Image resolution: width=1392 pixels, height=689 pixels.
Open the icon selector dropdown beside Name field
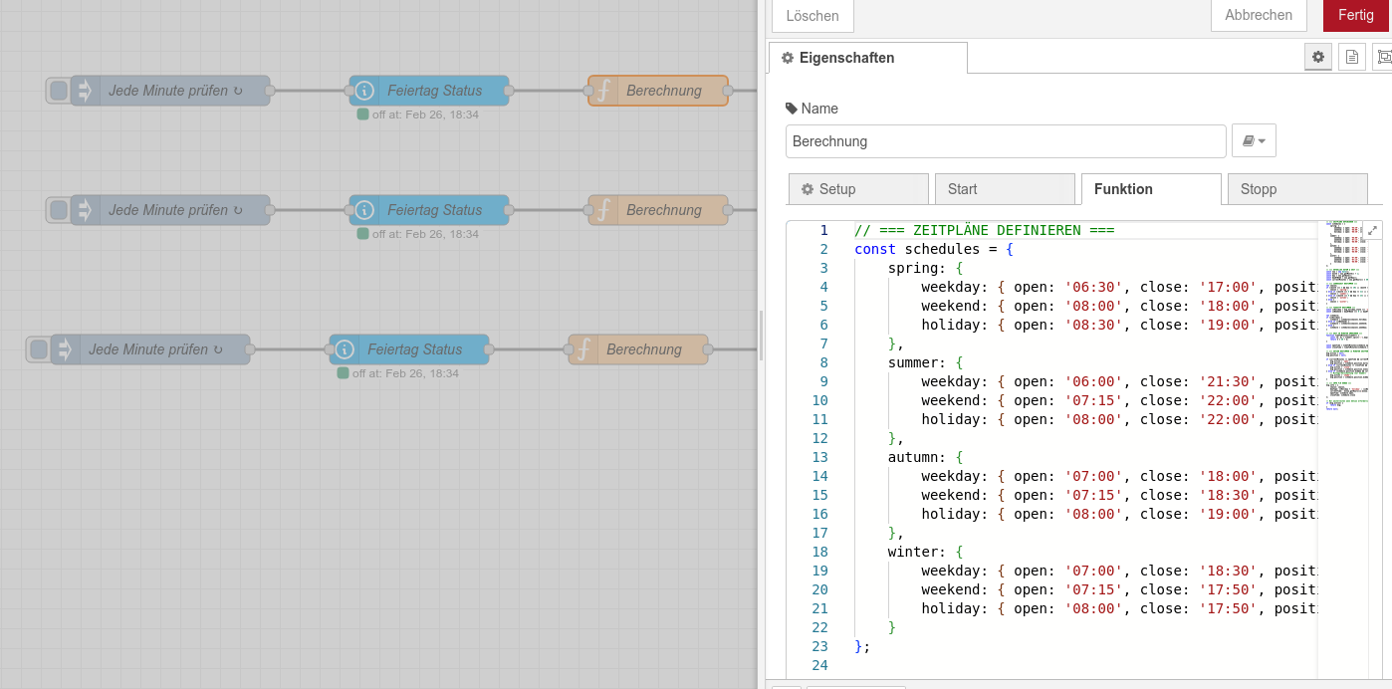point(1253,140)
